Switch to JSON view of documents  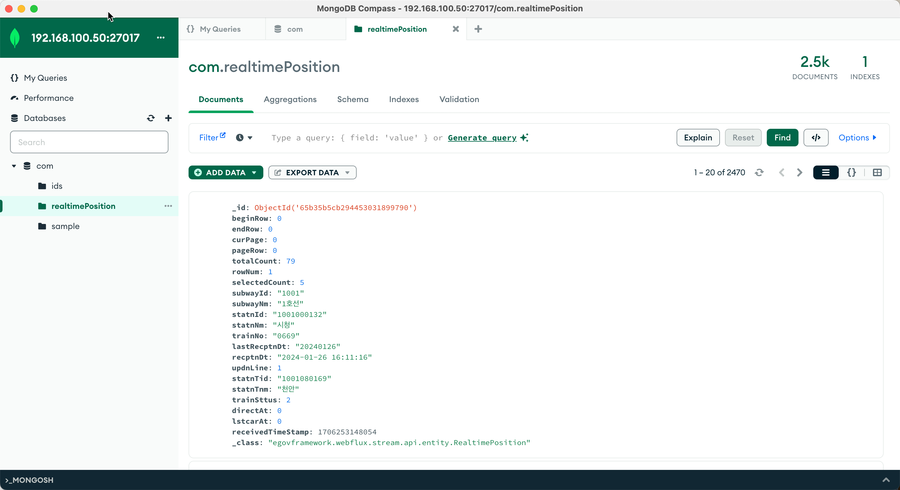(x=851, y=172)
